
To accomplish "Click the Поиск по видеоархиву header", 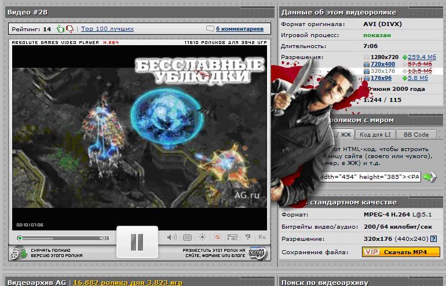I will (x=325, y=283).
